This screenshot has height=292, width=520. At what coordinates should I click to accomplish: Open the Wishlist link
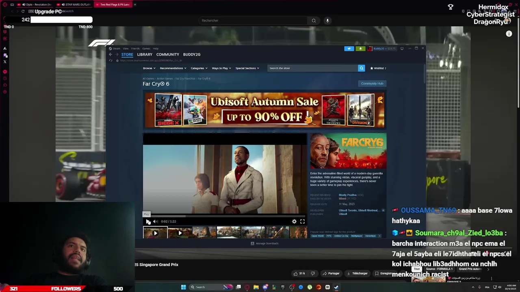(378, 68)
